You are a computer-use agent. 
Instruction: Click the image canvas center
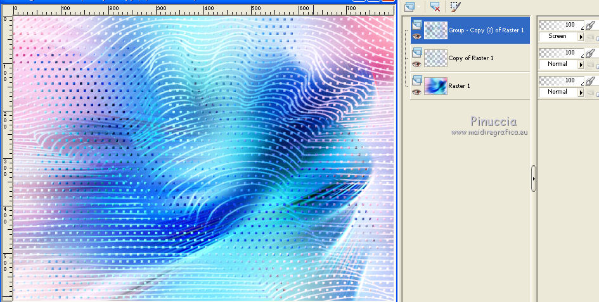pos(203,158)
